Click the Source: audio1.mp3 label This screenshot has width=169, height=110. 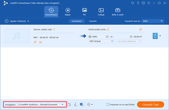(x=43, y=29)
